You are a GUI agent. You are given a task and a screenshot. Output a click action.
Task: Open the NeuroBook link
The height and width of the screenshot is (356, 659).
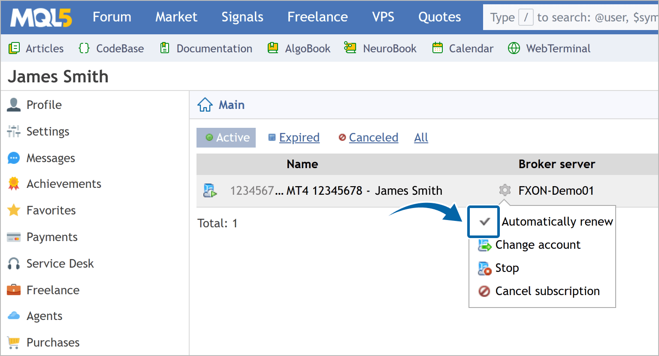(x=390, y=48)
